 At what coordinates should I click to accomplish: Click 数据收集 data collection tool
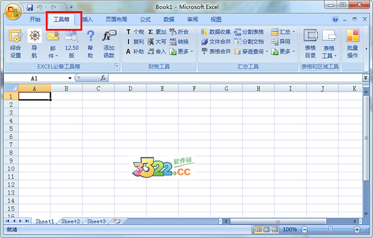(x=216, y=32)
